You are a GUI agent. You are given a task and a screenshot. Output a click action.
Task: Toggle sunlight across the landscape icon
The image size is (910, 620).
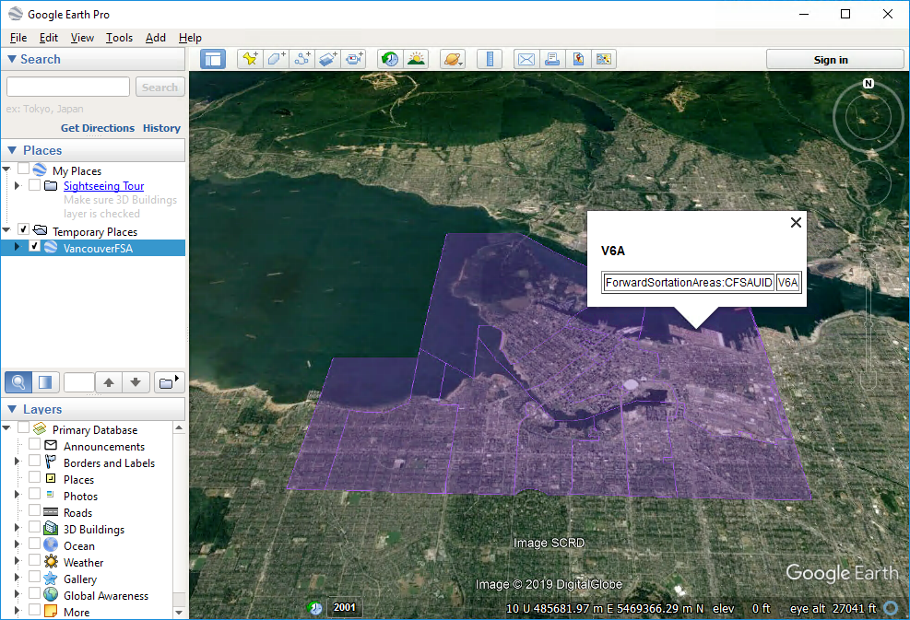point(416,59)
